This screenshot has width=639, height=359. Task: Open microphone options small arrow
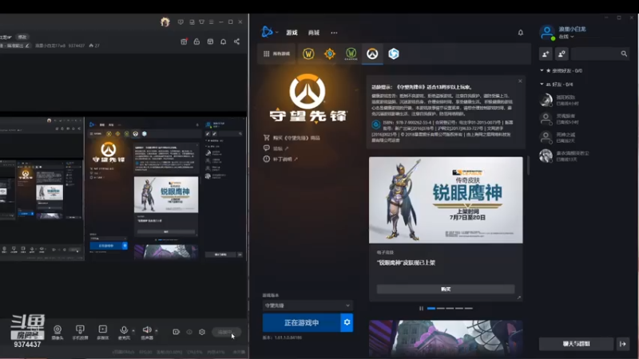tap(133, 330)
